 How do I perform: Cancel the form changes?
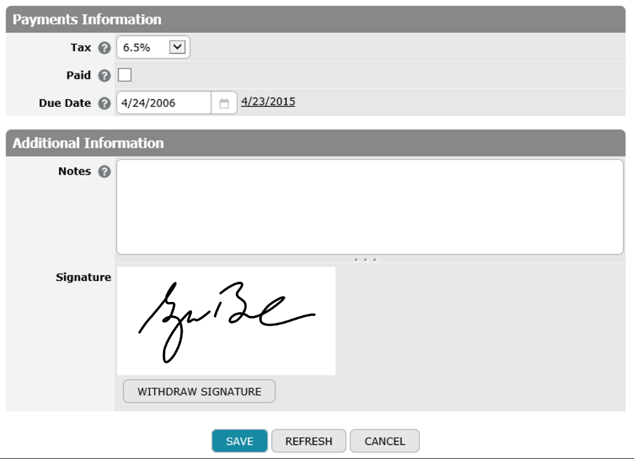(x=385, y=441)
